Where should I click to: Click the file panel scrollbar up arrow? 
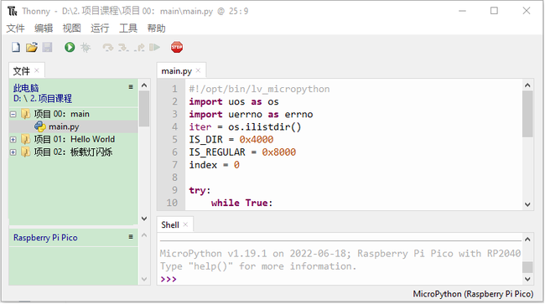pyautogui.click(x=144, y=85)
